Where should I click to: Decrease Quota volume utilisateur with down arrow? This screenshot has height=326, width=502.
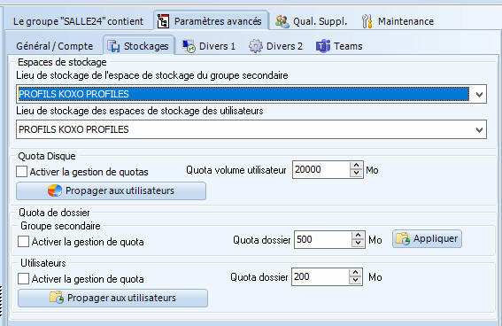356,174
